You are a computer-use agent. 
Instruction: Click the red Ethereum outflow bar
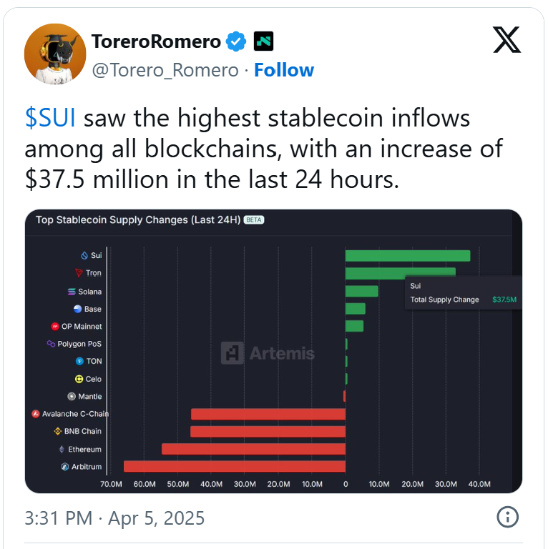tap(253, 449)
